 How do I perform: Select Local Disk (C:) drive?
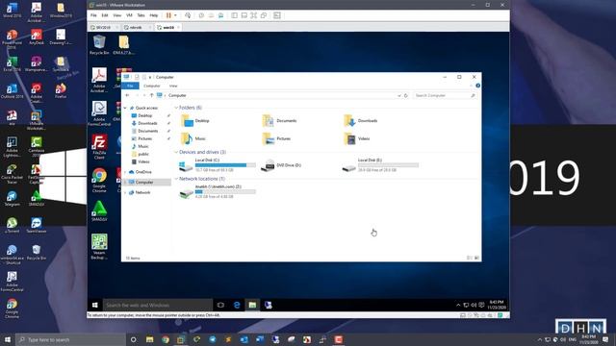[217, 165]
